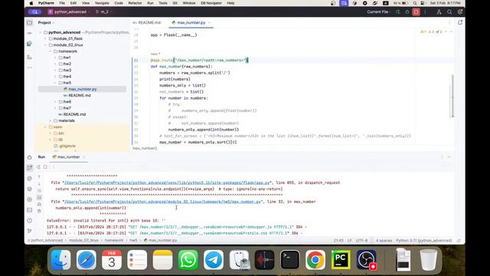Open Terminal app from the Dock
490x276 pixels.
tap(289, 259)
